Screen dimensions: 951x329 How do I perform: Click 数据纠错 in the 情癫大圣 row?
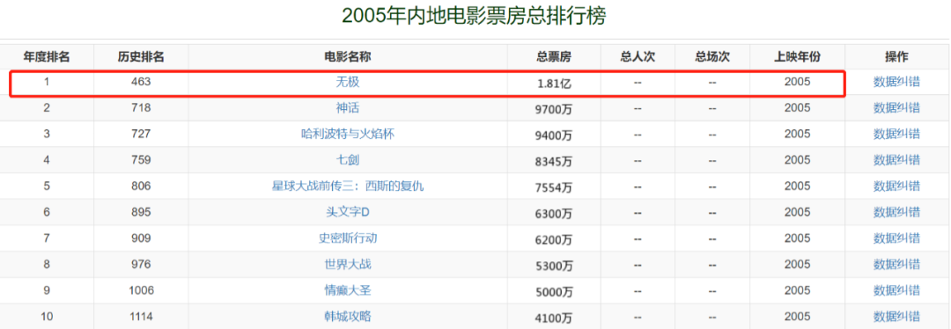click(896, 290)
